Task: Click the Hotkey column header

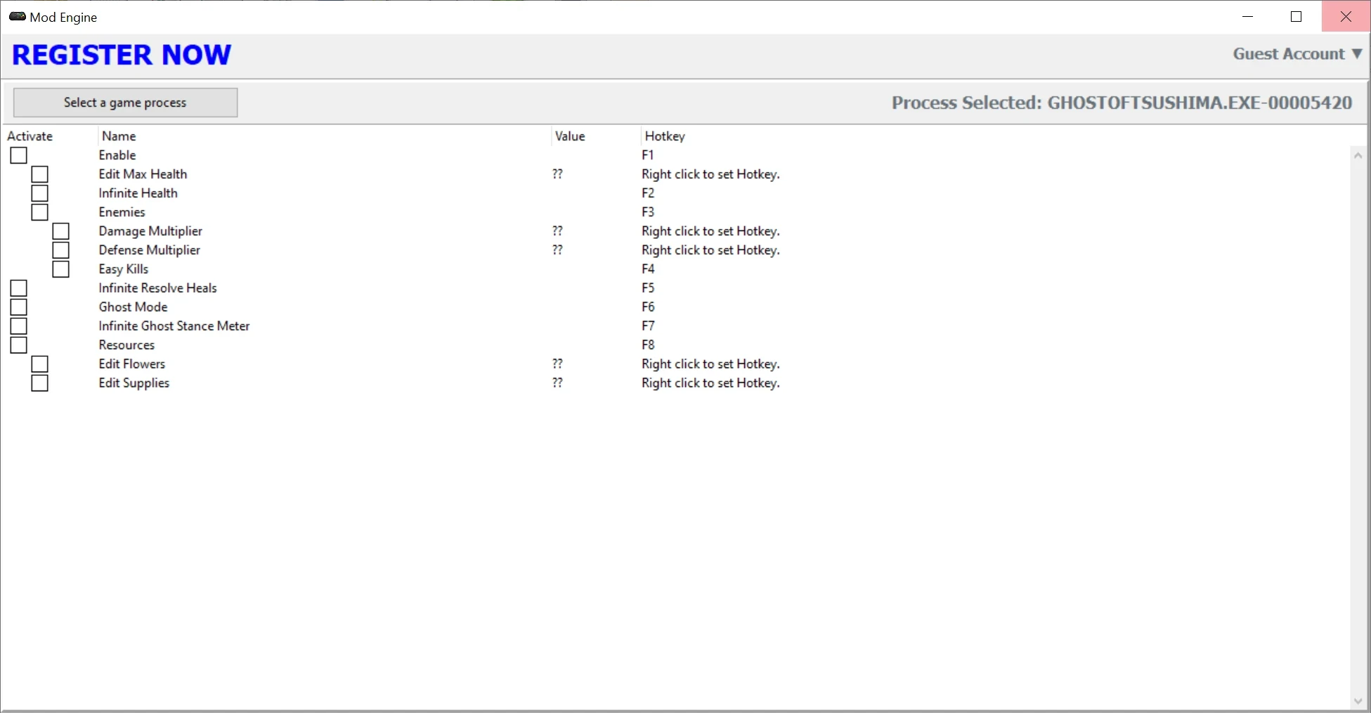Action: (x=664, y=136)
